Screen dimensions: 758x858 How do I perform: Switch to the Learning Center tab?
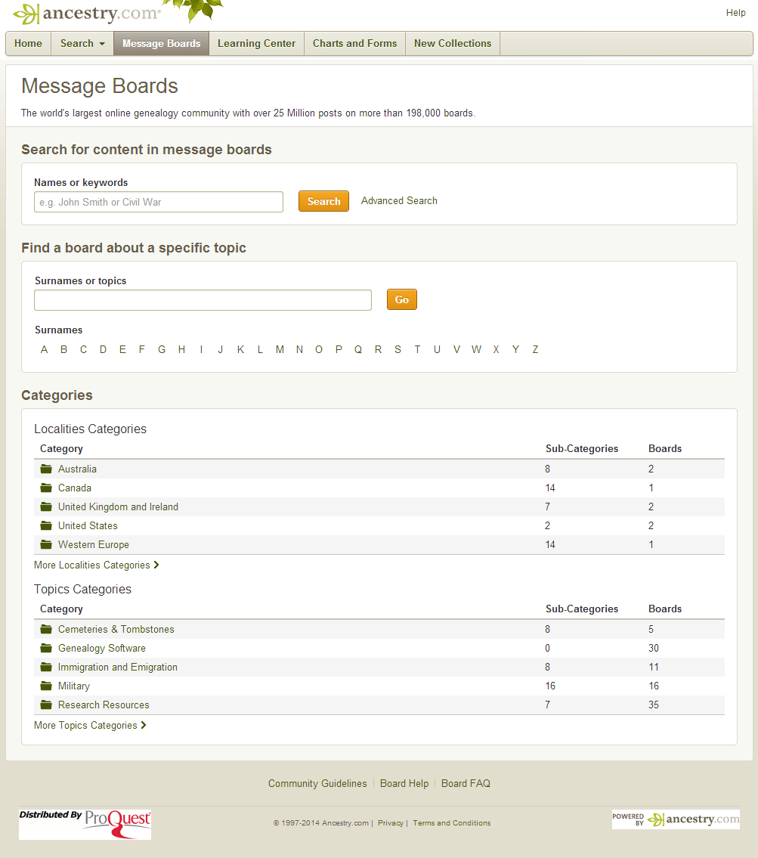click(x=256, y=43)
